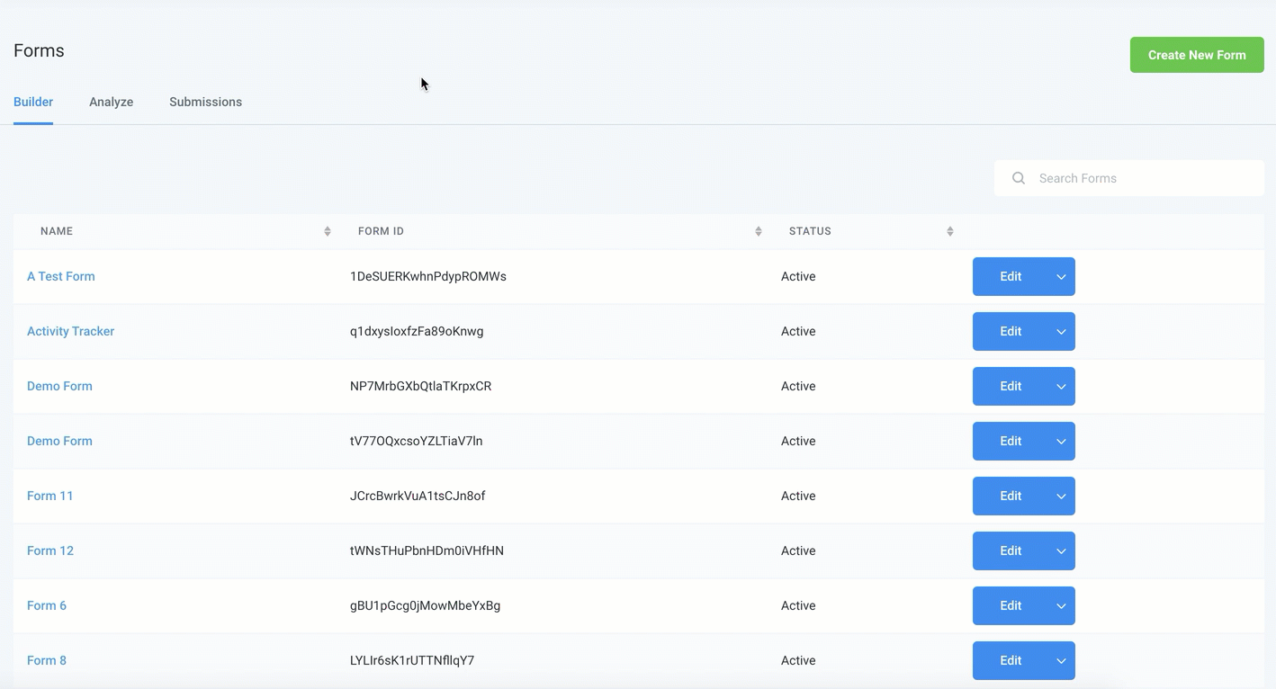Sort table by Status column arrows

[950, 231]
